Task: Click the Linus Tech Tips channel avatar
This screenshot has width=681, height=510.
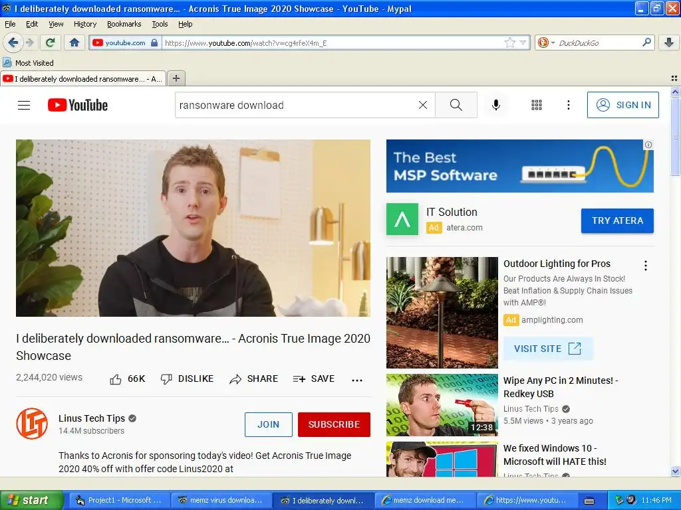Action: pyautogui.click(x=32, y=424)
